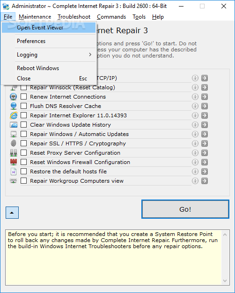Click the Internet Explorer logo icon
The height and width of the screenshot is (293, 235).
pos(14,115)
